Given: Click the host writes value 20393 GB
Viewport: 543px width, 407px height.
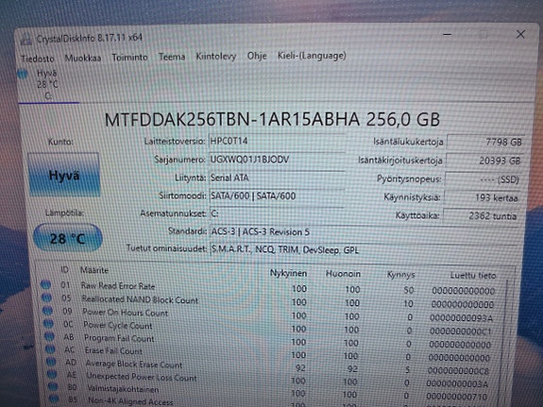Looking at the screenshot, I should pos(484,161).
